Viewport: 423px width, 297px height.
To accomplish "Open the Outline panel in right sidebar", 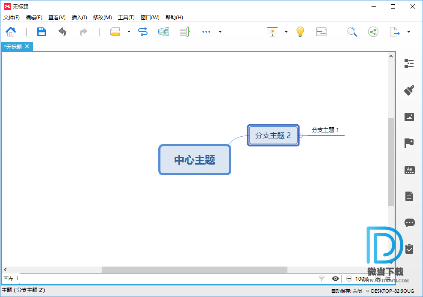I will tap(409, 64).
